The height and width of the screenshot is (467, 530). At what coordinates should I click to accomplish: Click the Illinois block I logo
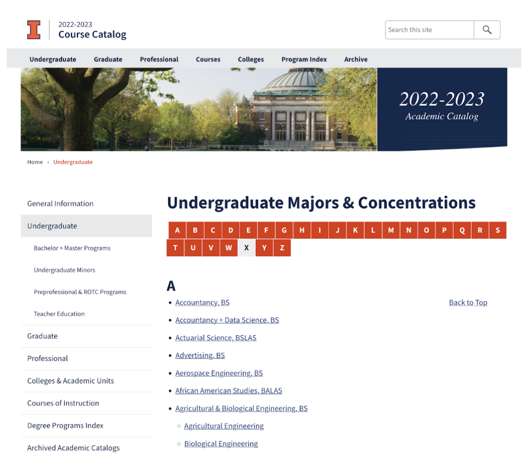click(x=34, y=30)
